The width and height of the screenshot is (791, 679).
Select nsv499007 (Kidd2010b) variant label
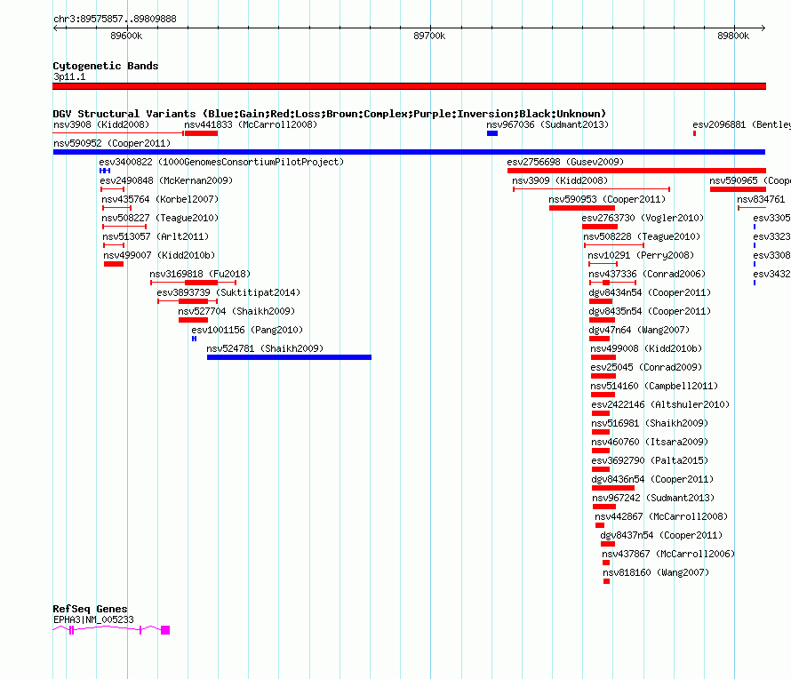(159, 255)
